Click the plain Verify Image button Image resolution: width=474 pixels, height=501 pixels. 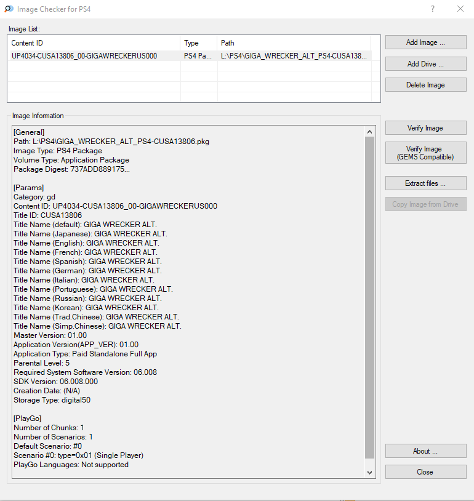pyautogui.click(x=425, y=128)
